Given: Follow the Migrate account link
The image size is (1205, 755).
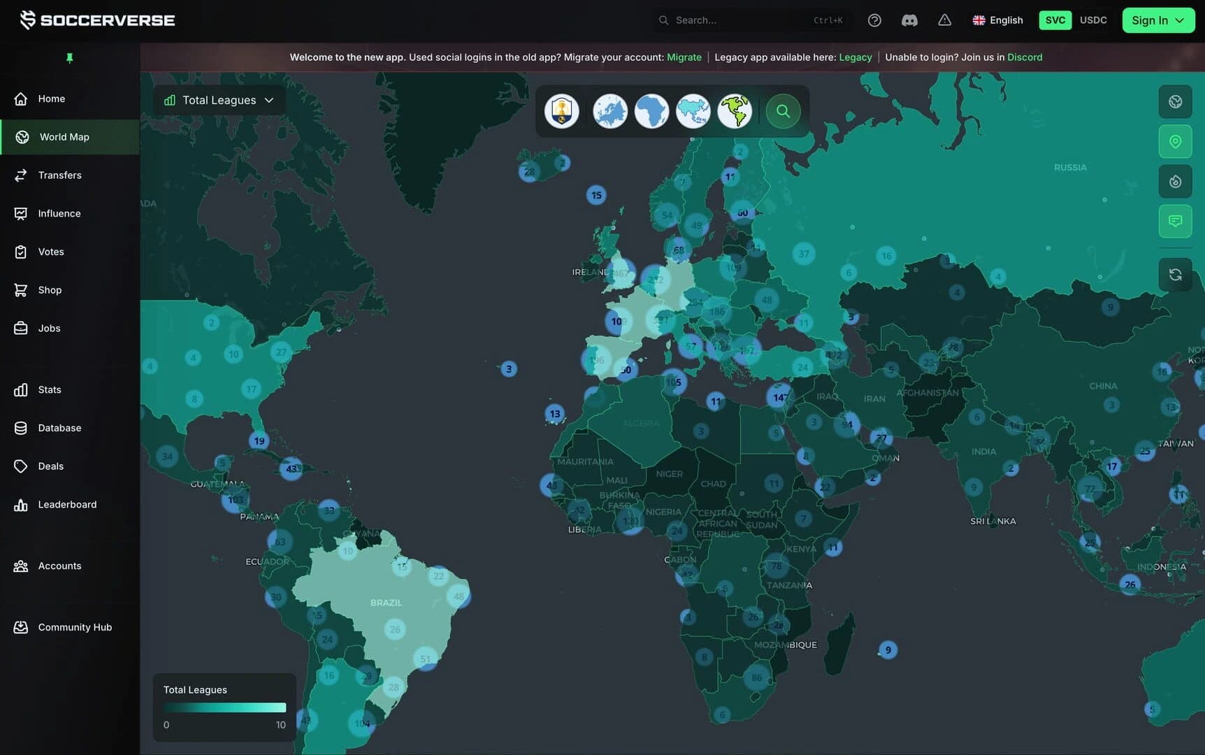Looking at the screenshot, I should pos(684,57).
